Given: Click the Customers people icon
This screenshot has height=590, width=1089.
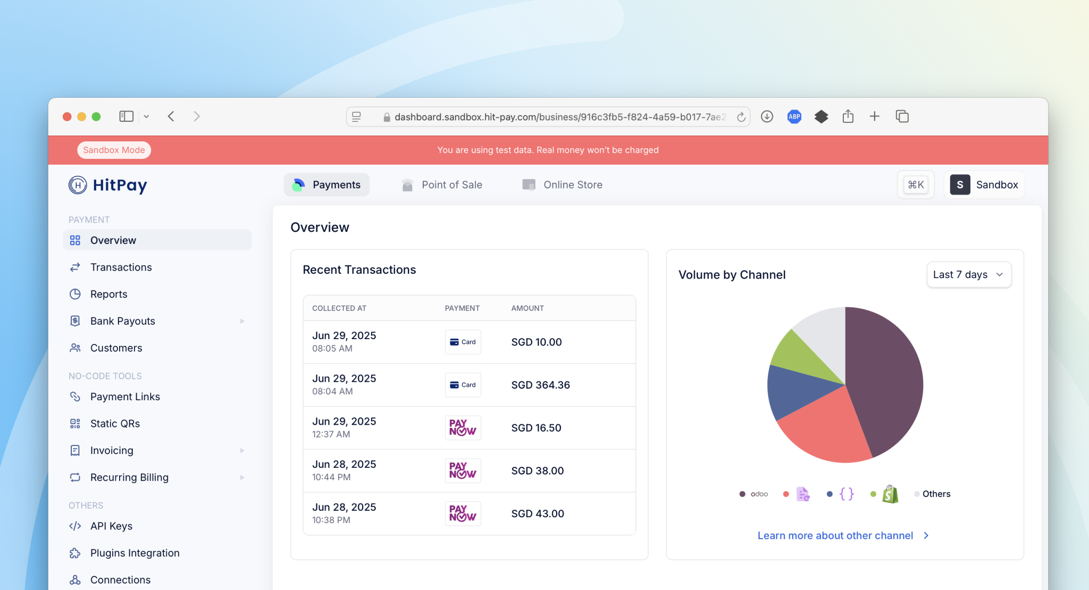Looking at the screenshot, I should pos(75,348).
